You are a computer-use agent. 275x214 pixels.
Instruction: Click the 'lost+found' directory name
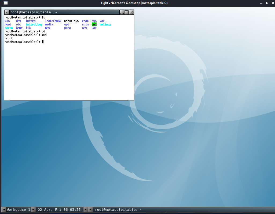(53, 21)
